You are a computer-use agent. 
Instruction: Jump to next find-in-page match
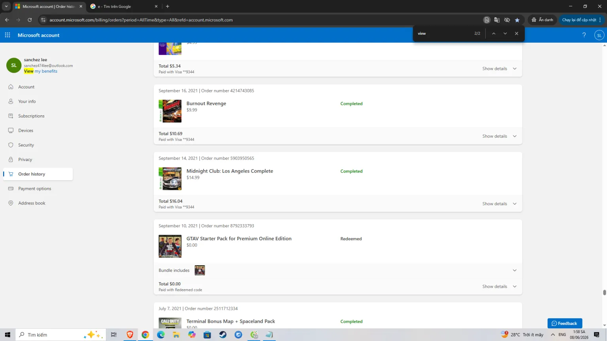[x=505, y=34]
